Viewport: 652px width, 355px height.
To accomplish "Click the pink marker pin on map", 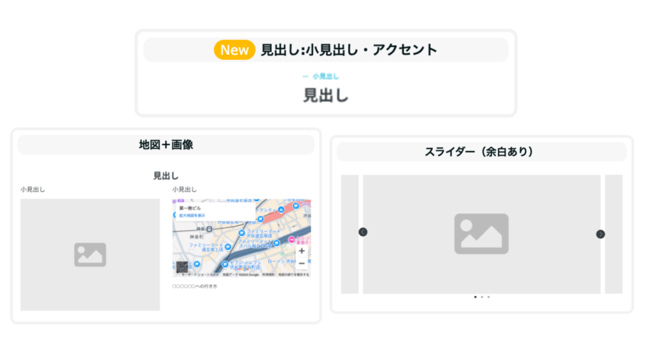I will (292, 240).
